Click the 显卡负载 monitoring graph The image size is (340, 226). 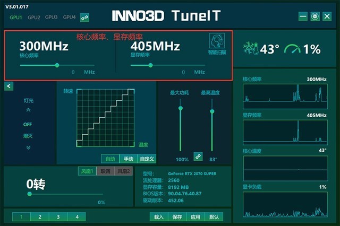(285, 204)
